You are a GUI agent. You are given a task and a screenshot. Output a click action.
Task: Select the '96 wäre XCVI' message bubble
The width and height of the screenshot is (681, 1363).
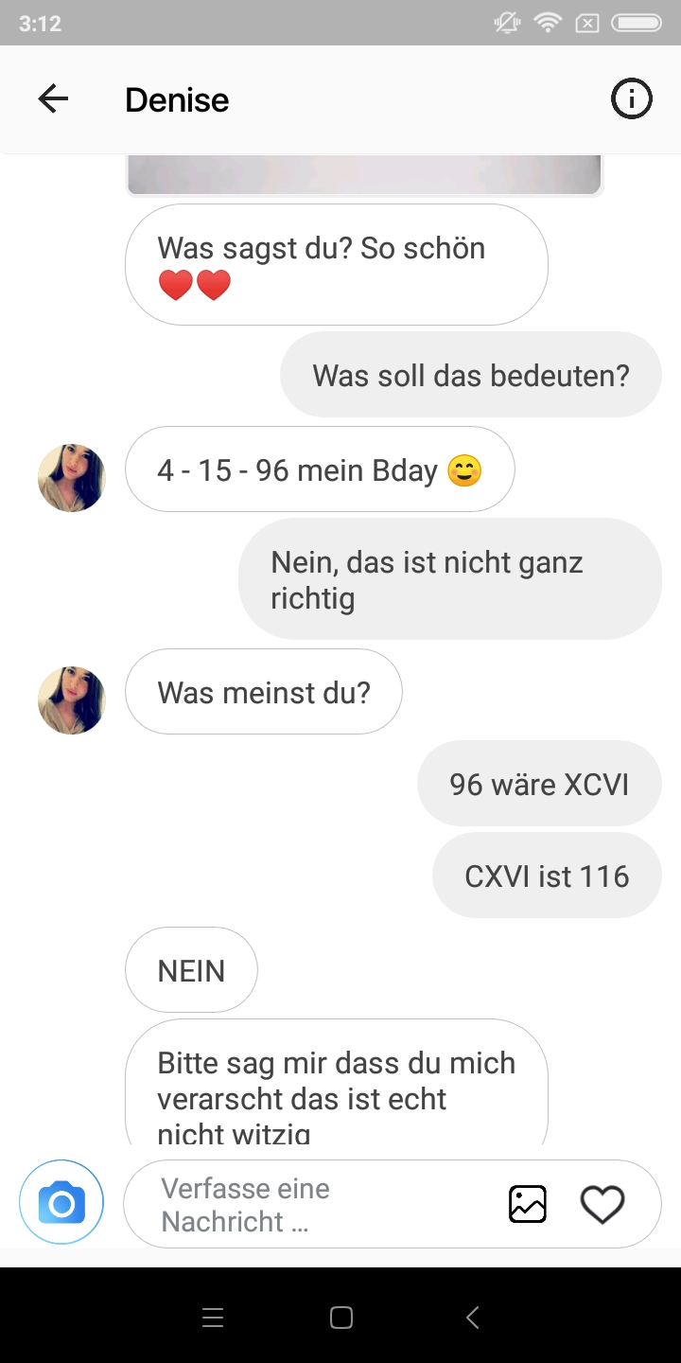tap(539, 784)
